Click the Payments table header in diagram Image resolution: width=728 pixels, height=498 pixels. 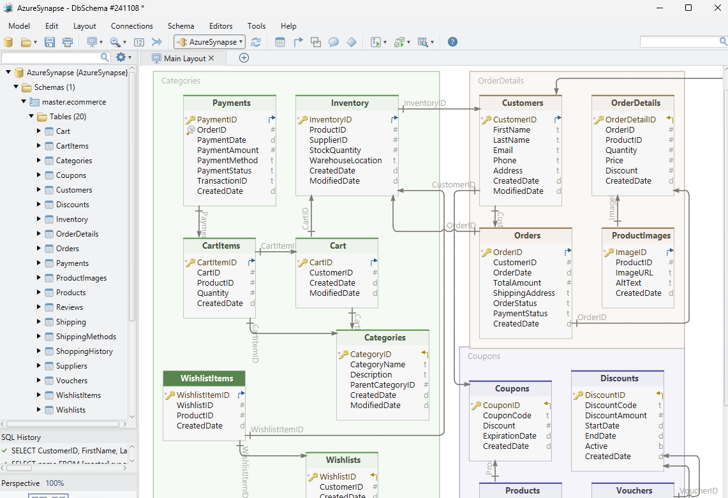[x=230, y=103]
